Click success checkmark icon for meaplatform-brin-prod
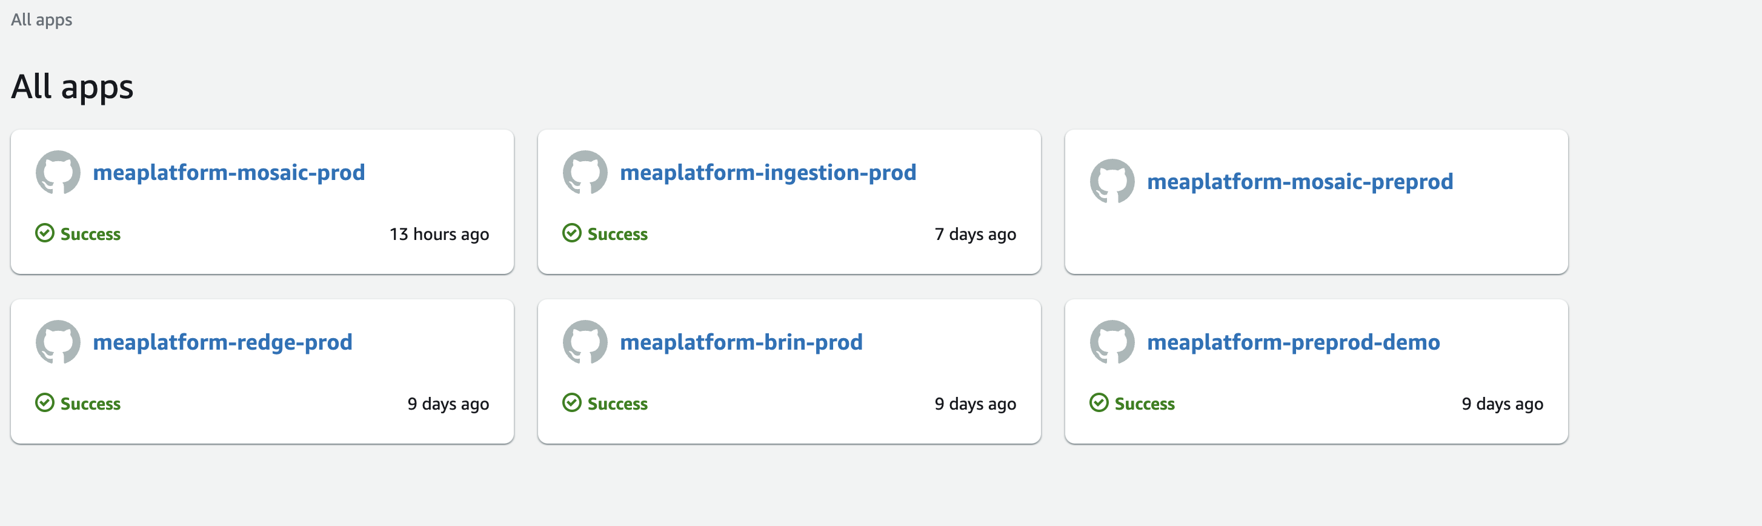 pyautogui.click(x=572, y=403)
